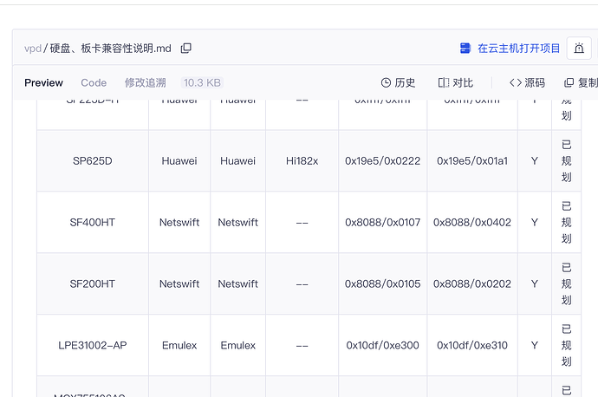Switch to the Preview tab
598x397 pixels.
tap(43, 83)
